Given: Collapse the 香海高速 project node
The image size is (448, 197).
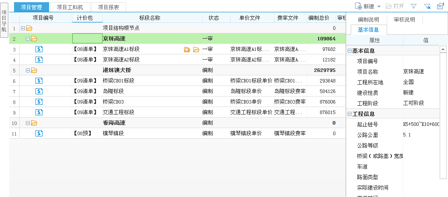Looking at the screenshot, I should (28, 123).
